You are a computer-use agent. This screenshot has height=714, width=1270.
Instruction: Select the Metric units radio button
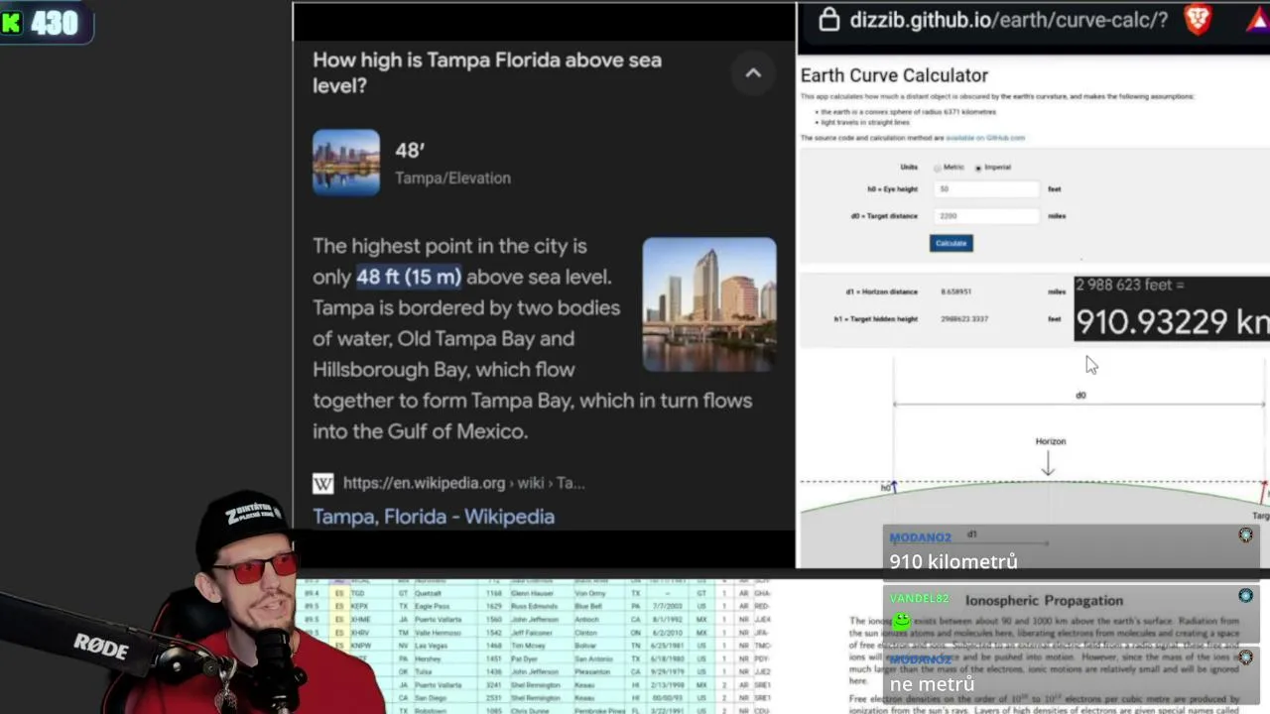[x=937, y=168]
